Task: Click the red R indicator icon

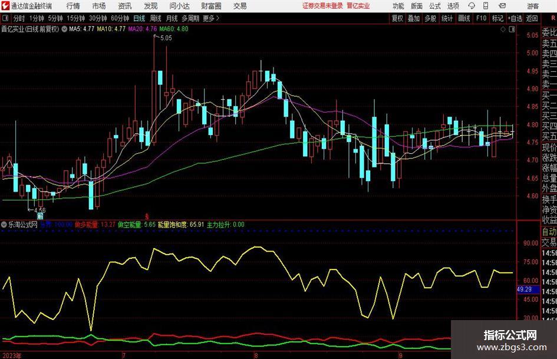Action: [x=553, y=18]
